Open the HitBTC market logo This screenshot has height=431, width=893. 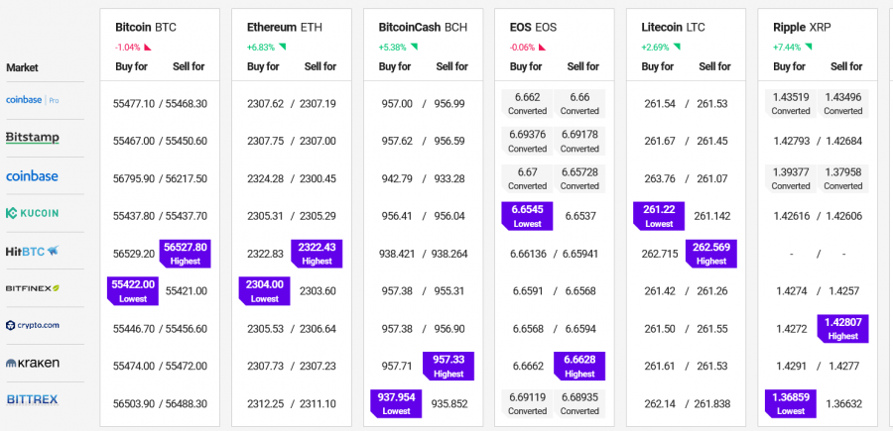(32, 251)
